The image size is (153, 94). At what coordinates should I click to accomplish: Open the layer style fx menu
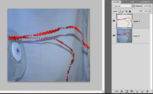click(x=122, y=91)
